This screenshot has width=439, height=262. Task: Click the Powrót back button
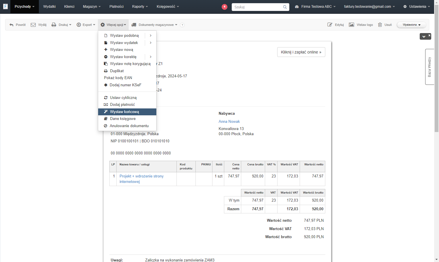(18, 25)
